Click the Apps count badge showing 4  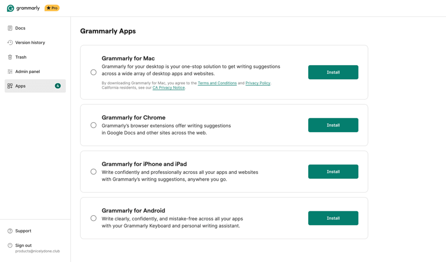(58, 86)
